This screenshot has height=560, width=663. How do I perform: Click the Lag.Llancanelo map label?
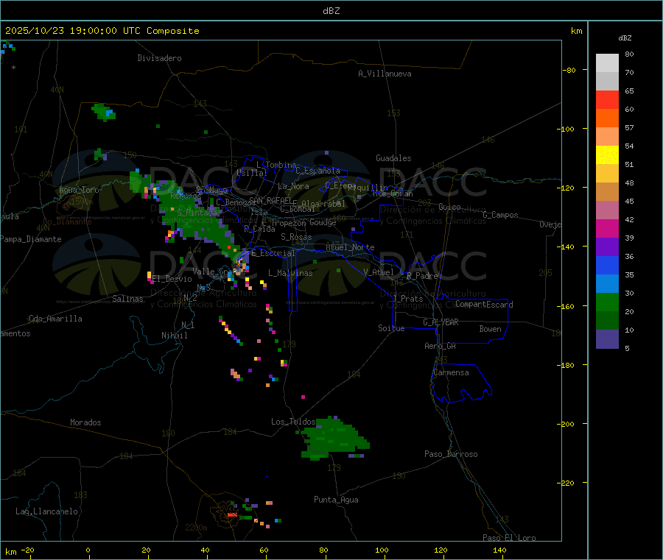[47, 511]
